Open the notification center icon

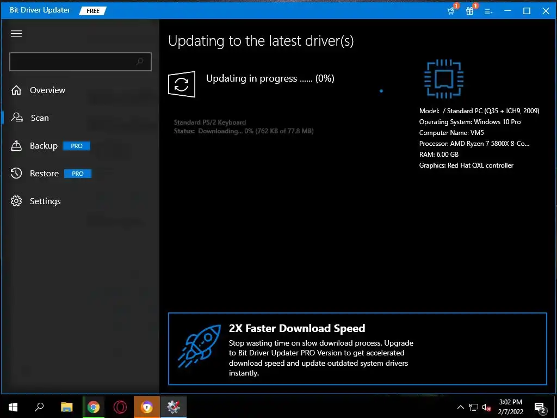(540, 408)
